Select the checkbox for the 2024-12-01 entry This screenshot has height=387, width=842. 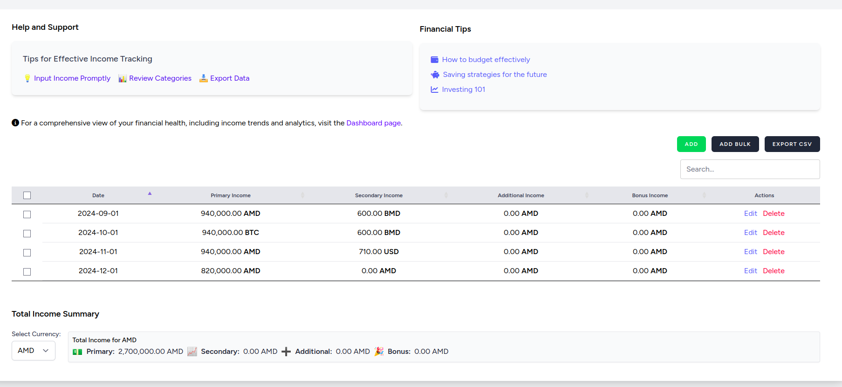pyautogui.click(x=27, y=272)
